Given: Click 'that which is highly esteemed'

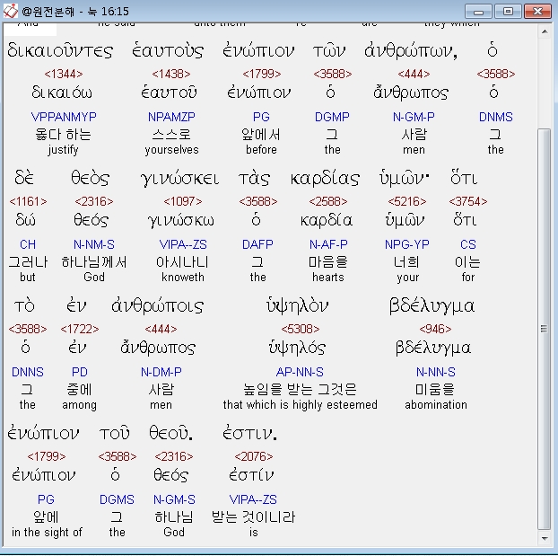Looking at the screenshot, I should (x=301, y=405).
